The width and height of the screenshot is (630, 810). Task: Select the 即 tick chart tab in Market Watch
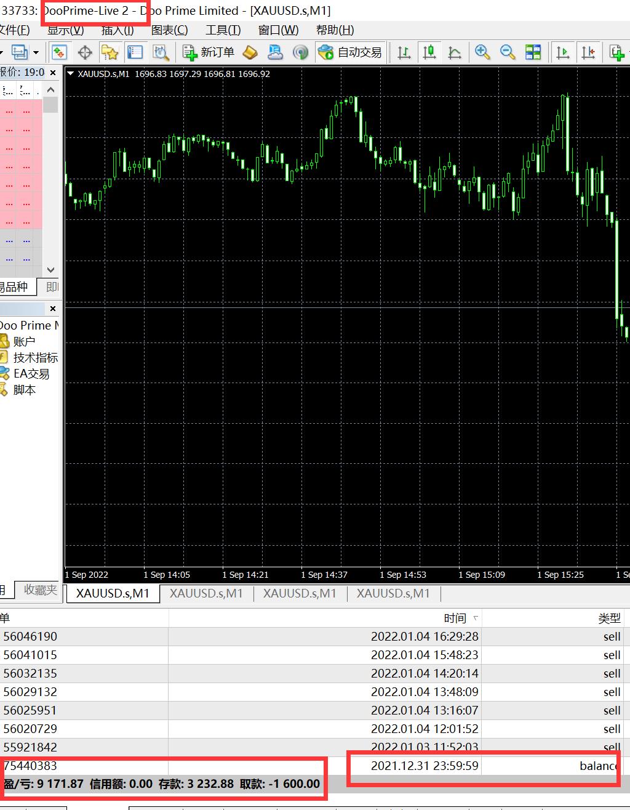click(x=52, y=287)
